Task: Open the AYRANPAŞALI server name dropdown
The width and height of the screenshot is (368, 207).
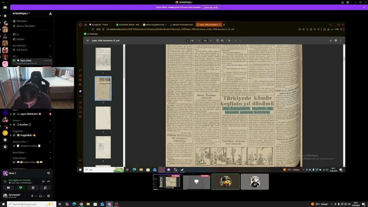Action: [x=21, y=14]
